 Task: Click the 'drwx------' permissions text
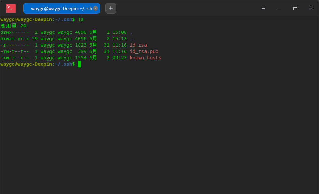(x=15, y=32)
